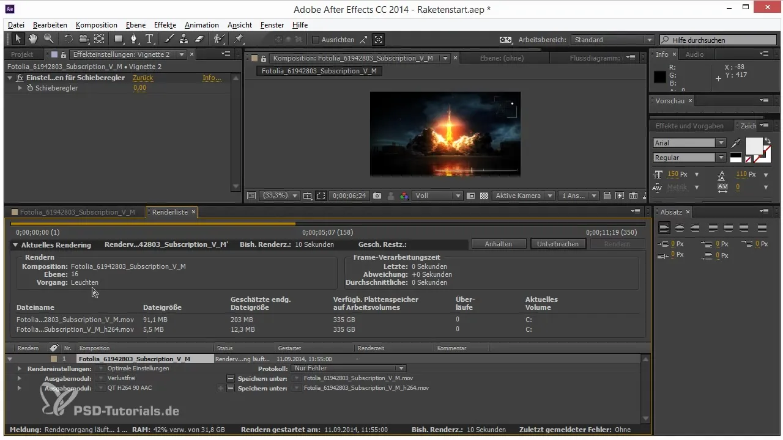Click Optimale Einstellungen render settings link
Viewport: 783px width, 440px height.
[x=138, y=369]
